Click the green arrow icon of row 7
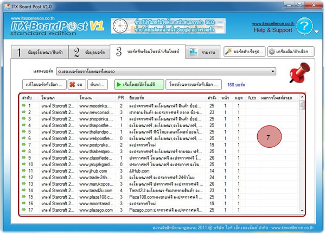 pyautogui.click(x=24, y=144)
